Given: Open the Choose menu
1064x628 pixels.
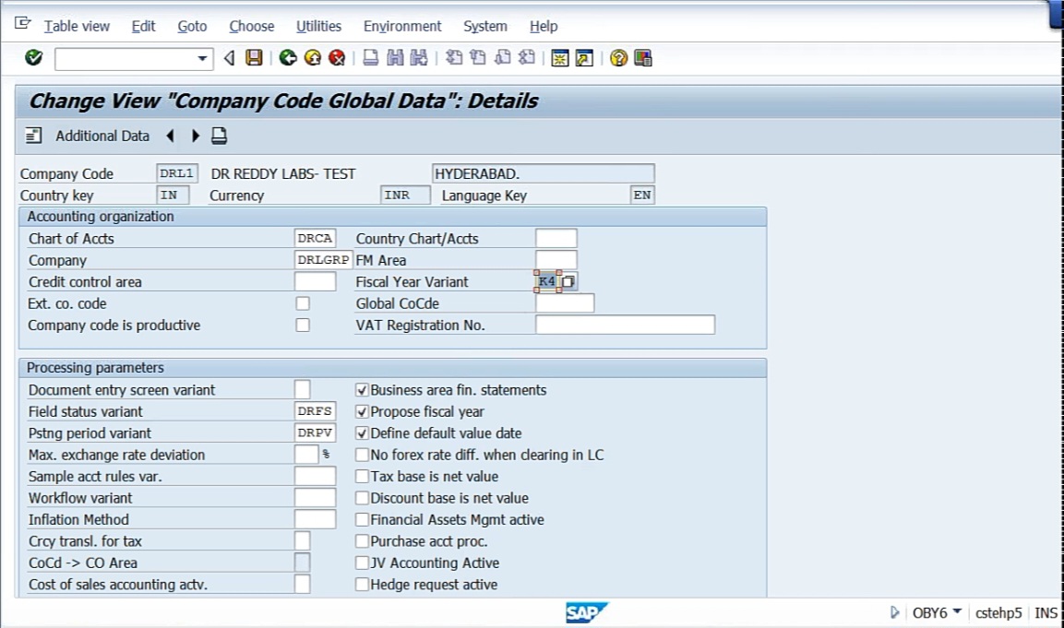Looking at the screenshot, I should click(252, 26).
